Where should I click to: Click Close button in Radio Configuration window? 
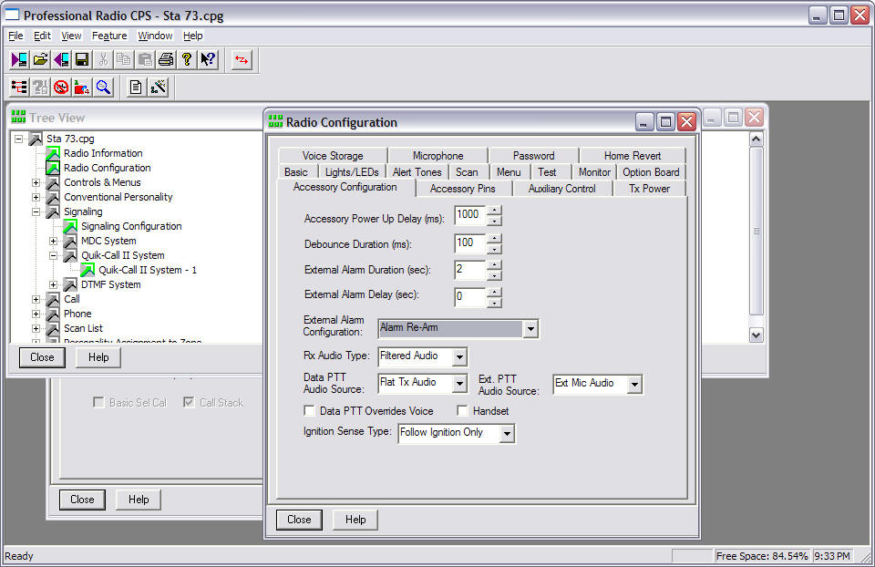(x=299, y=520)
